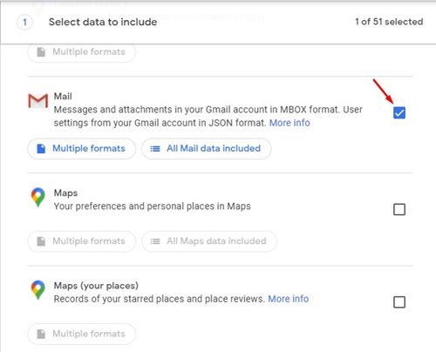
Task: Open All Mail data included selector
Action: point(207,148)
